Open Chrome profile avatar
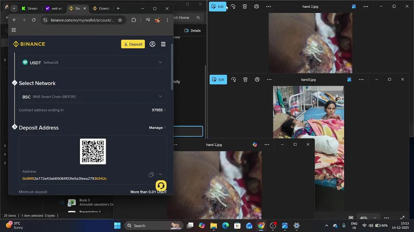Image resolution: width=414 pixels, height=232 pixels. pos(158,20)
